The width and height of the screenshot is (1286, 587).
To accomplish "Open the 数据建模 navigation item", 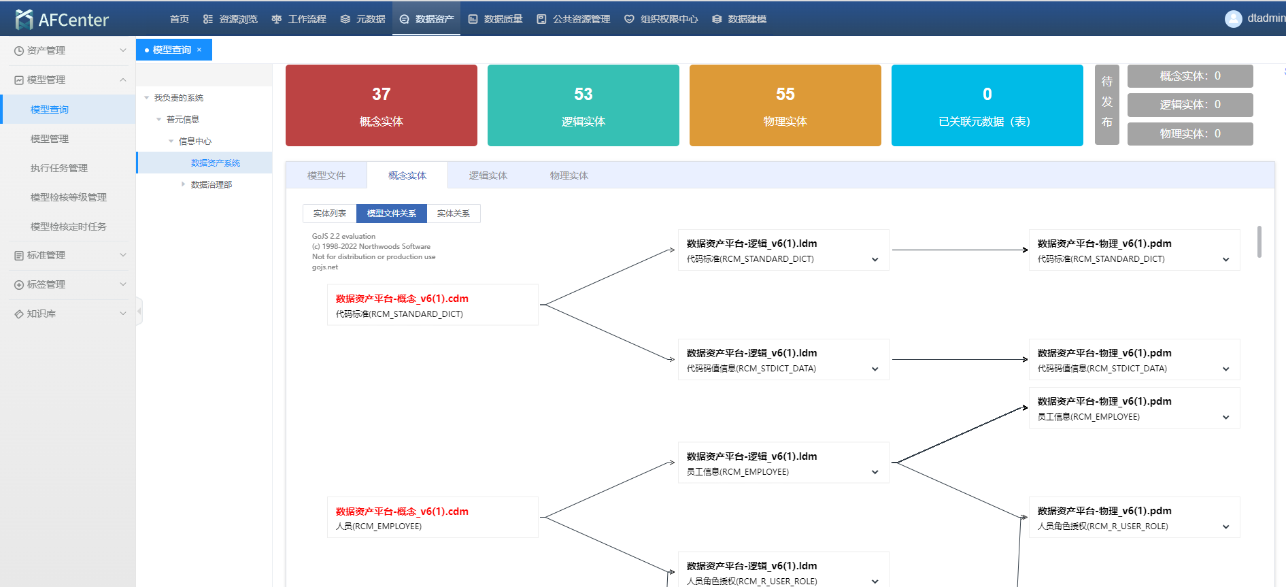I will (739, 19).
